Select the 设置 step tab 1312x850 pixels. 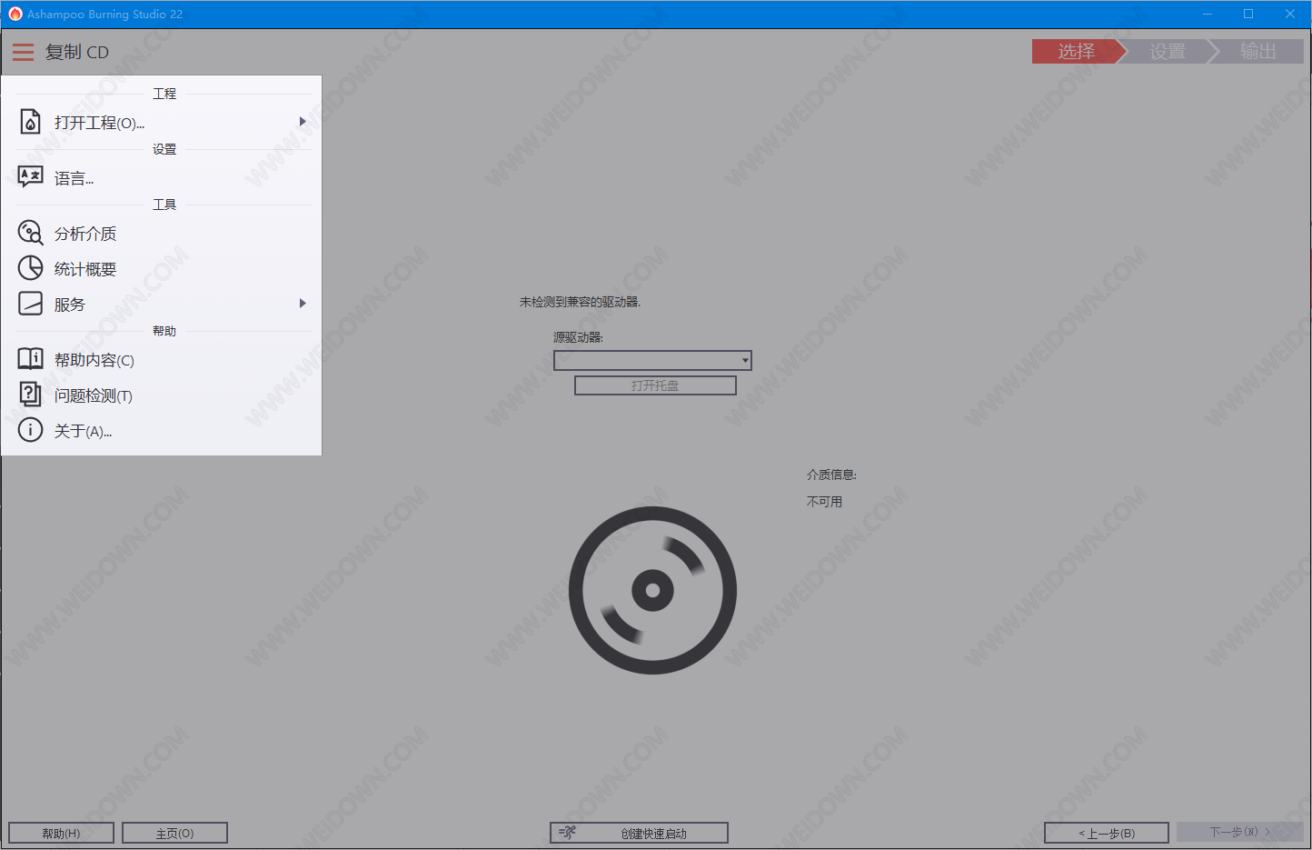tap(1168, 52)
